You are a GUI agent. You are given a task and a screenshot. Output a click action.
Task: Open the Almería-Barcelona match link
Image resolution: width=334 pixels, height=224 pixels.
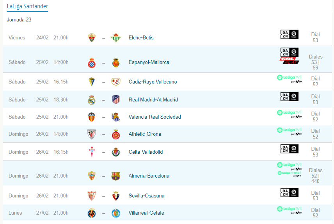149,176
